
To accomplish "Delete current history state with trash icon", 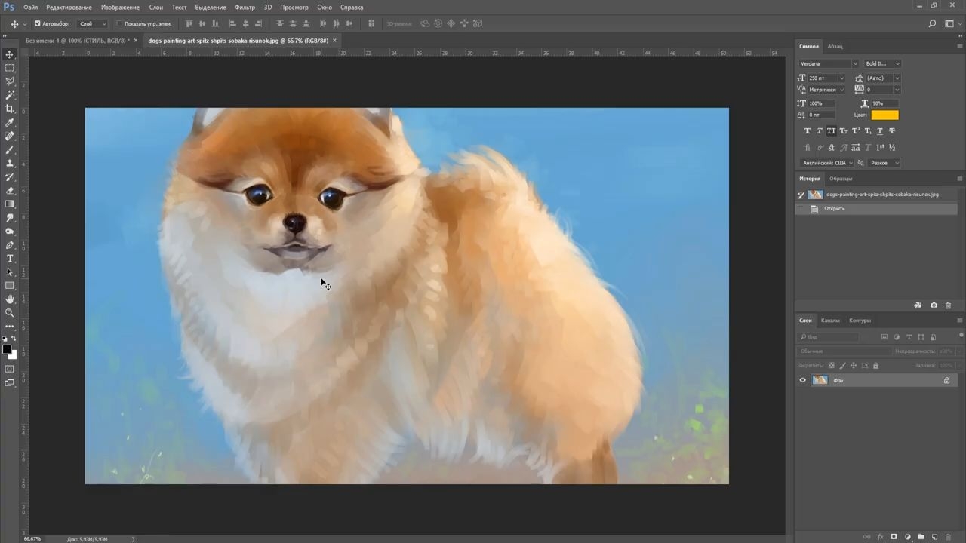I will click(948, 305).
